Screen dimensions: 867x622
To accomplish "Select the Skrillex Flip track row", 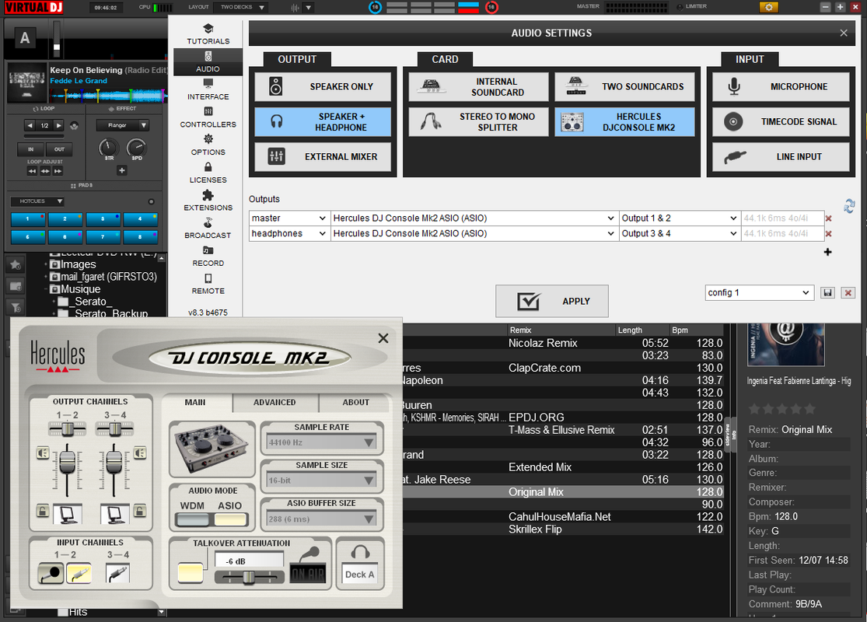I will coord(563,529).
